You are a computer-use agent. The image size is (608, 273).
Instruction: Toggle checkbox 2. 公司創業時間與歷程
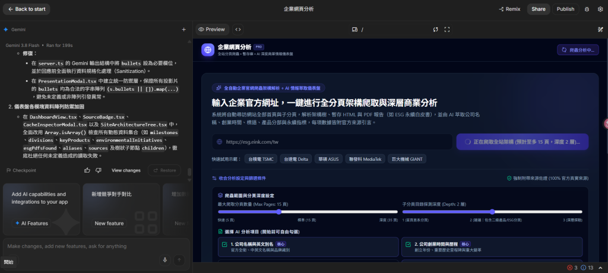point(408,245)
